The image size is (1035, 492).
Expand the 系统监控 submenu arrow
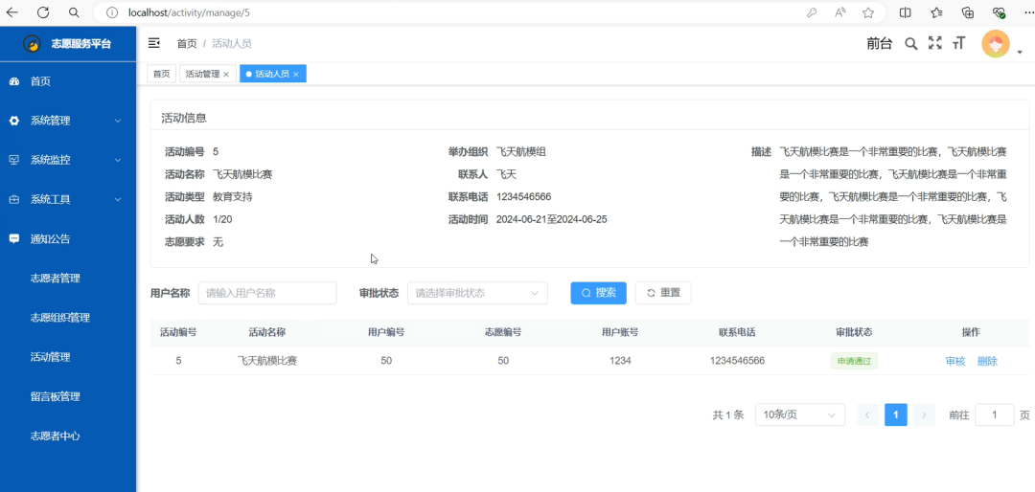pyautogui.click(x=118, y=160)
